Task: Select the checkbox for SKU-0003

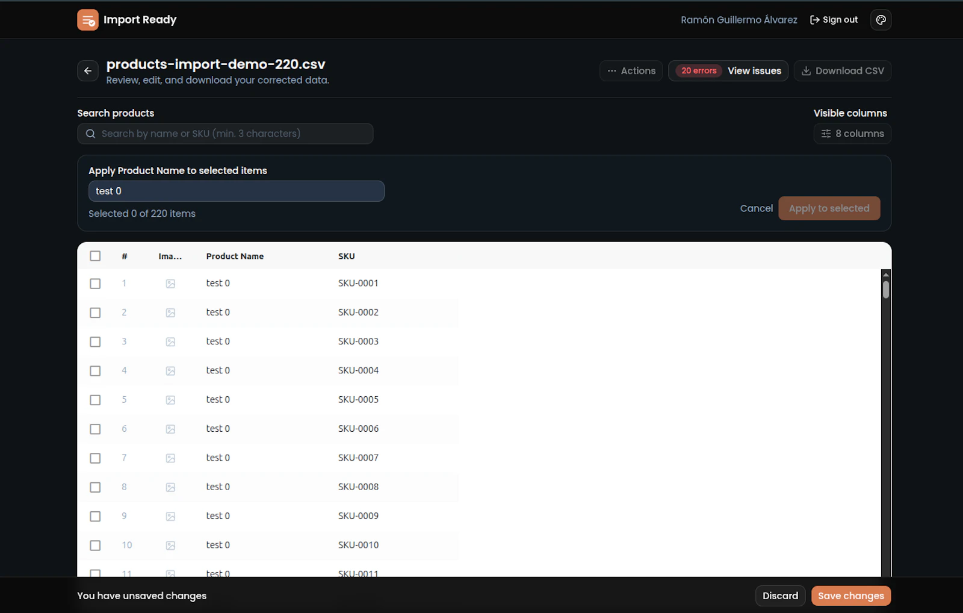Action: point(95,341)
